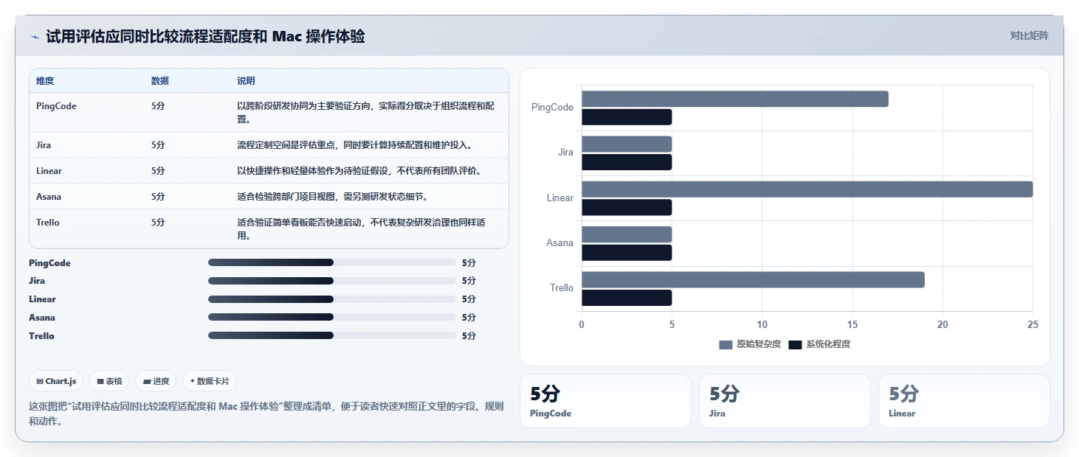1079x457 pixels.
Task: Click the Asana label of the progress list
Action: click(42, 318)
